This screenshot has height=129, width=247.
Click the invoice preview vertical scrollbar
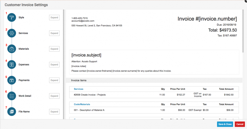click(243, 31)
